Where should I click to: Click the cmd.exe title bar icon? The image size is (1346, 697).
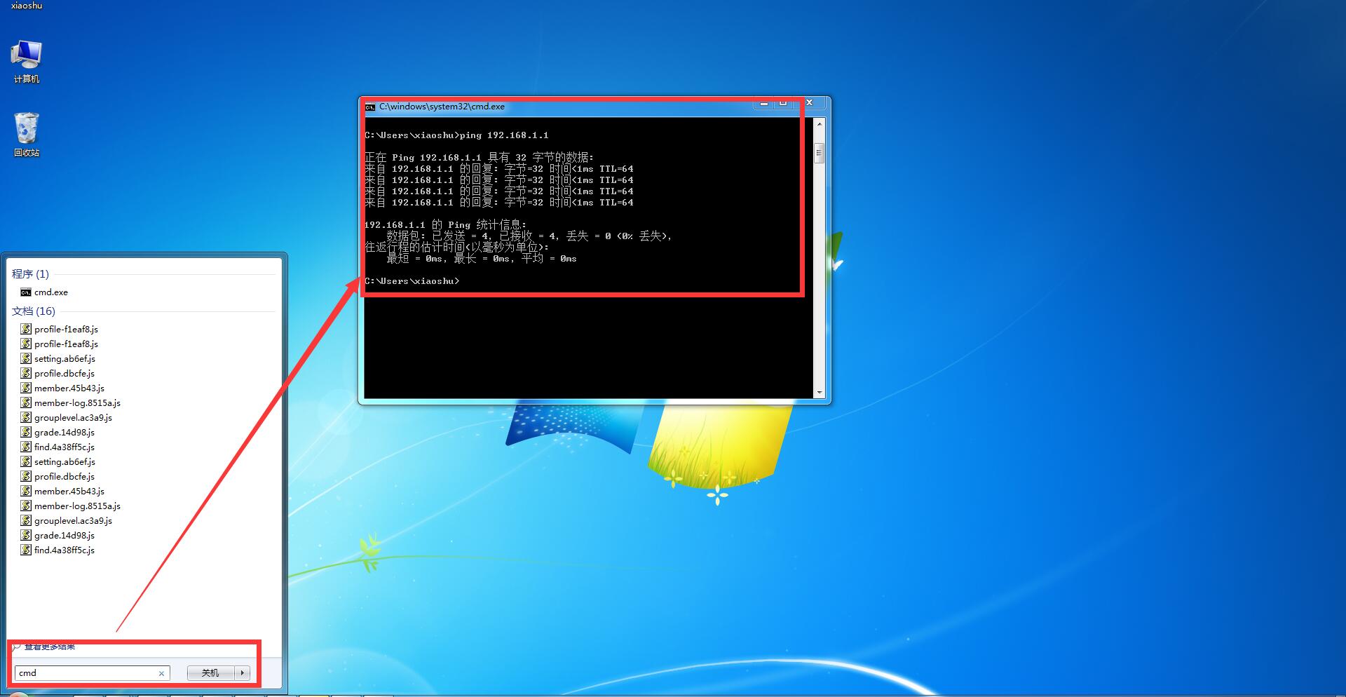[x=370, y=107]
